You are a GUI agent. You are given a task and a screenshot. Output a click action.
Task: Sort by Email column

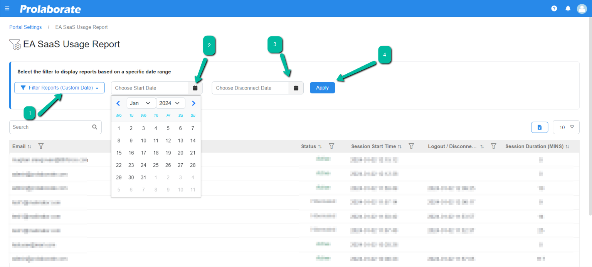pyautogui.click(x=29, y=147)
